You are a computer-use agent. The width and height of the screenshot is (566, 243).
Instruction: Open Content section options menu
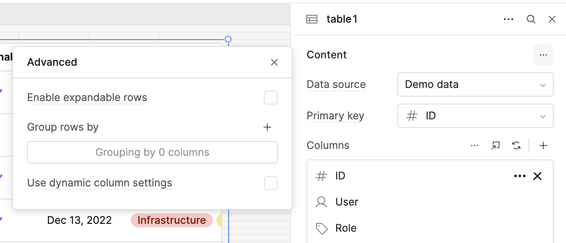click(x=543, y=55)
